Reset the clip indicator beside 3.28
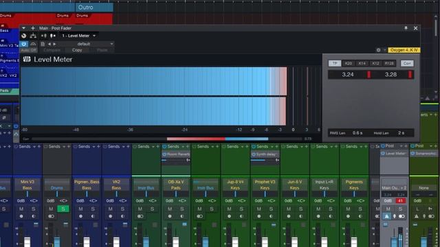Image resolution: width=440 pixels, height=247 pixels. point(410,75)
